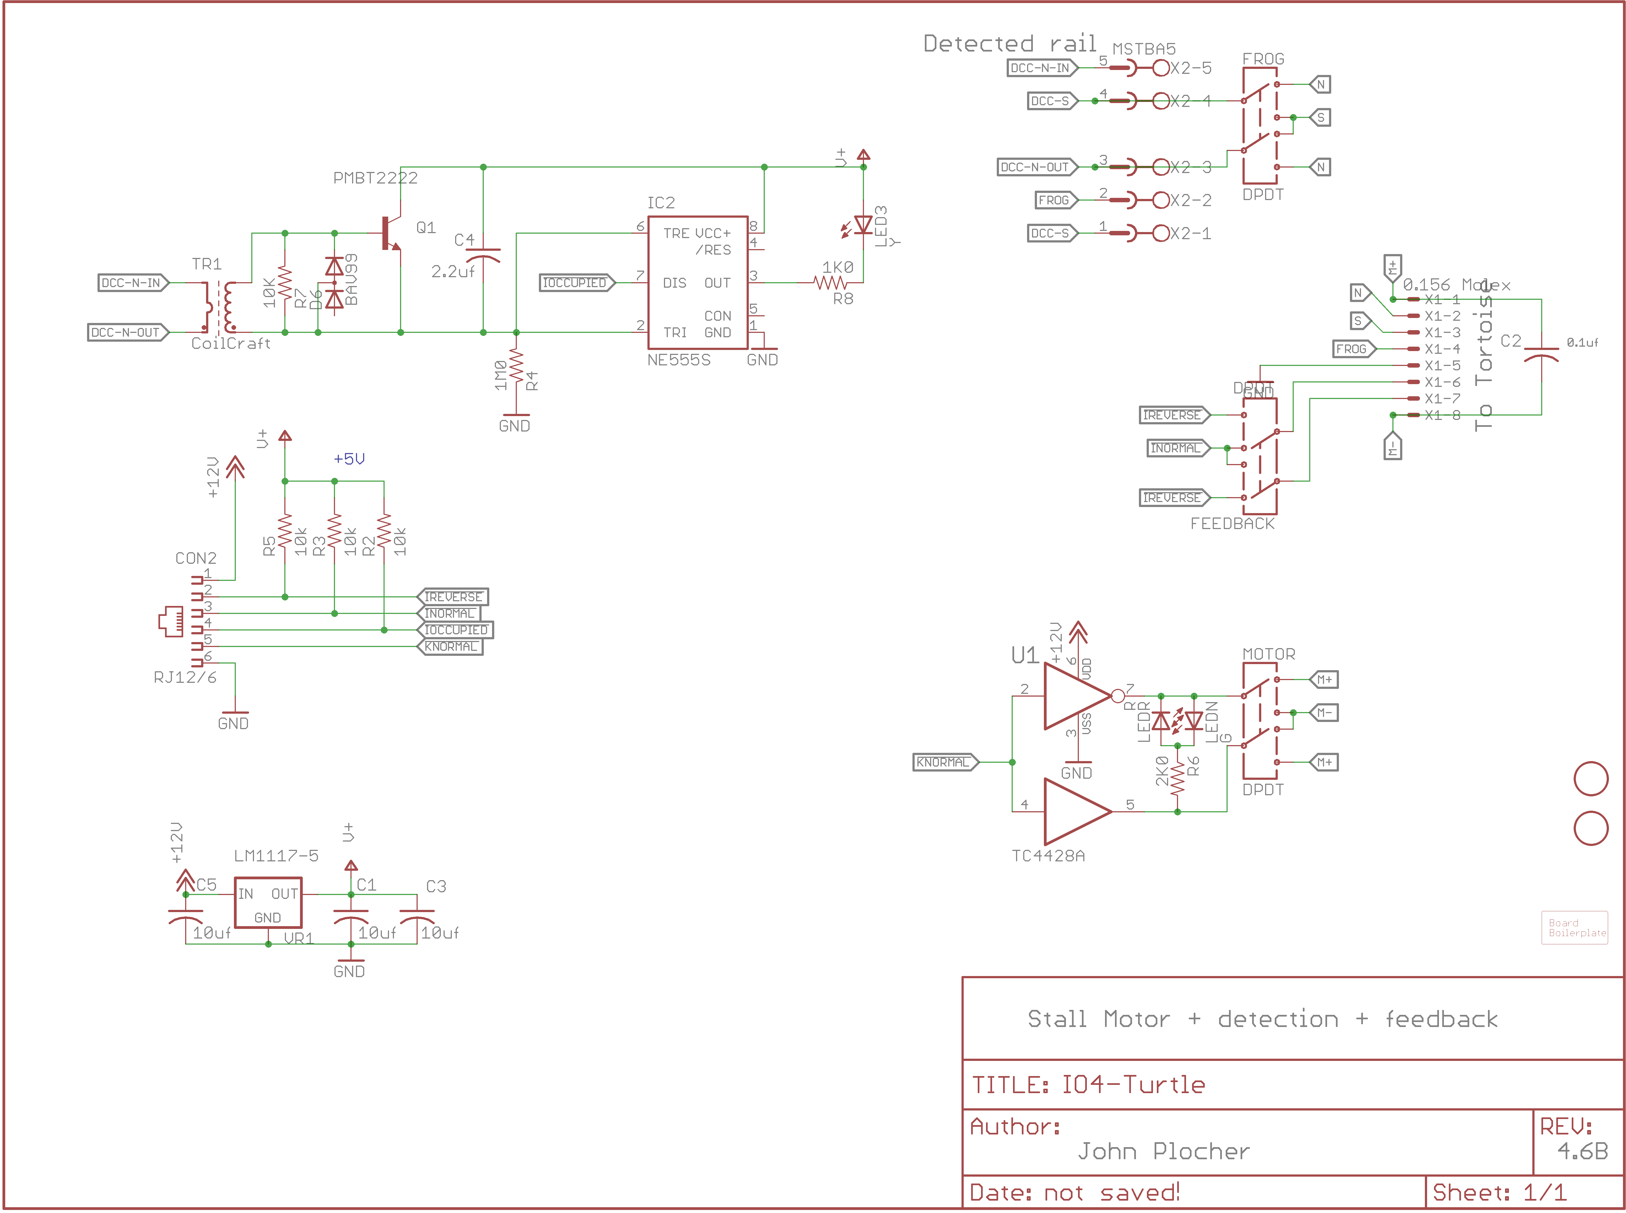Select the !NORMAL label at the FEEDBACK switch

[x=1178, y=448]
